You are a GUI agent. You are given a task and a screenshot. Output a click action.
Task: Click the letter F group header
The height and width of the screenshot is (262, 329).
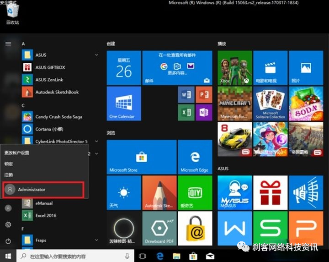tap(23, 229)
